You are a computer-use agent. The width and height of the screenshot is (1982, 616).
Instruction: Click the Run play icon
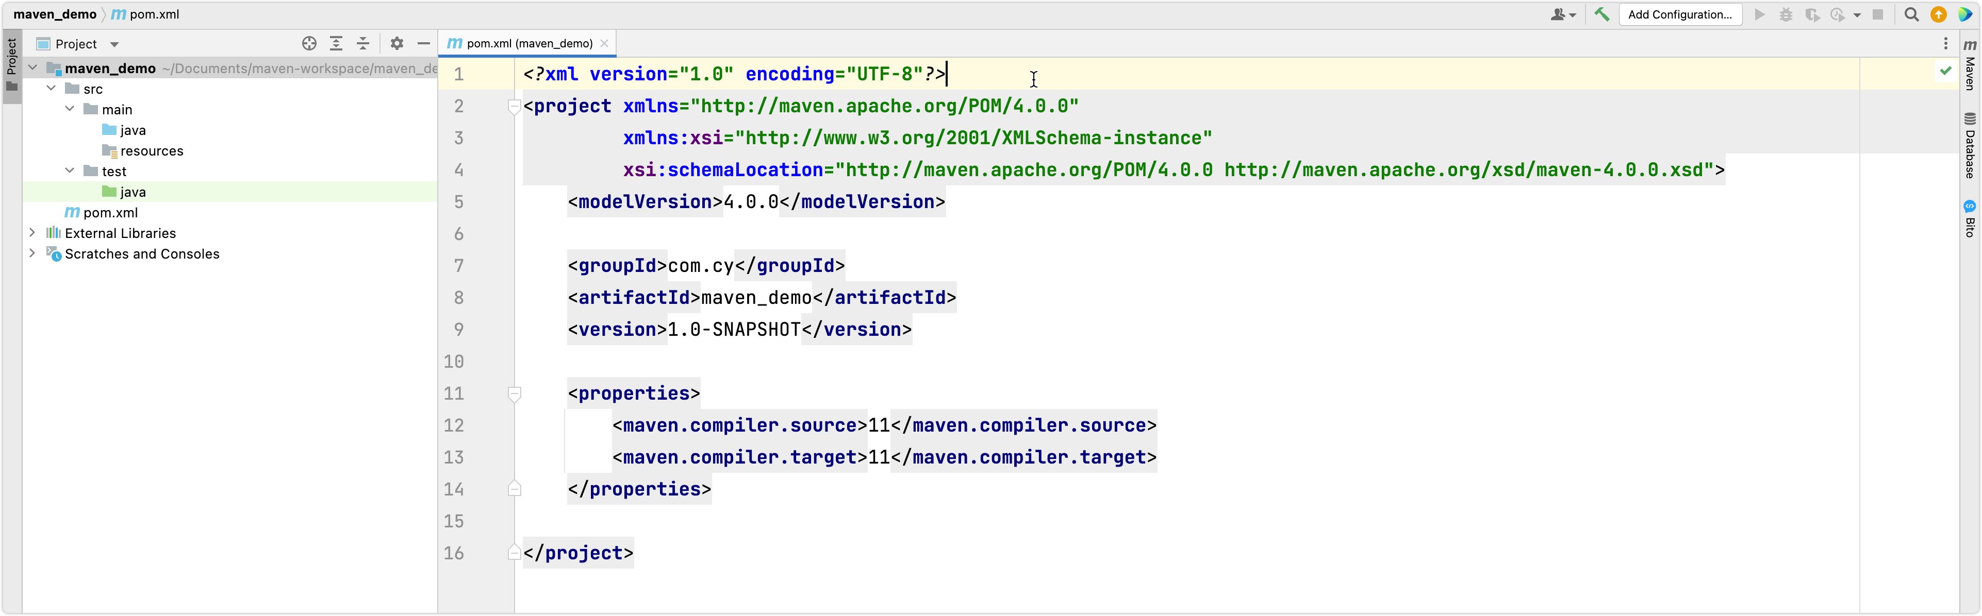[1760, 14]
